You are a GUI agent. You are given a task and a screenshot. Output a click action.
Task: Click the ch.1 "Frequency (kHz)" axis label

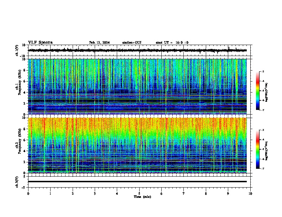click(x=20, y=82)
